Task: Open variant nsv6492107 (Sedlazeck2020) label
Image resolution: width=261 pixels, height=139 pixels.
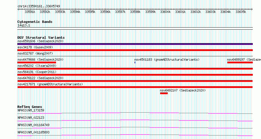Action: point(183,90)
